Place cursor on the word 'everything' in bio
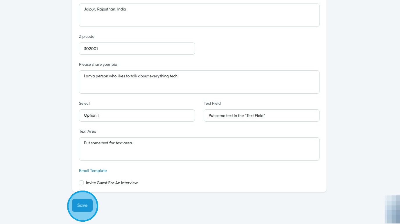 click(x=159, y=76)
